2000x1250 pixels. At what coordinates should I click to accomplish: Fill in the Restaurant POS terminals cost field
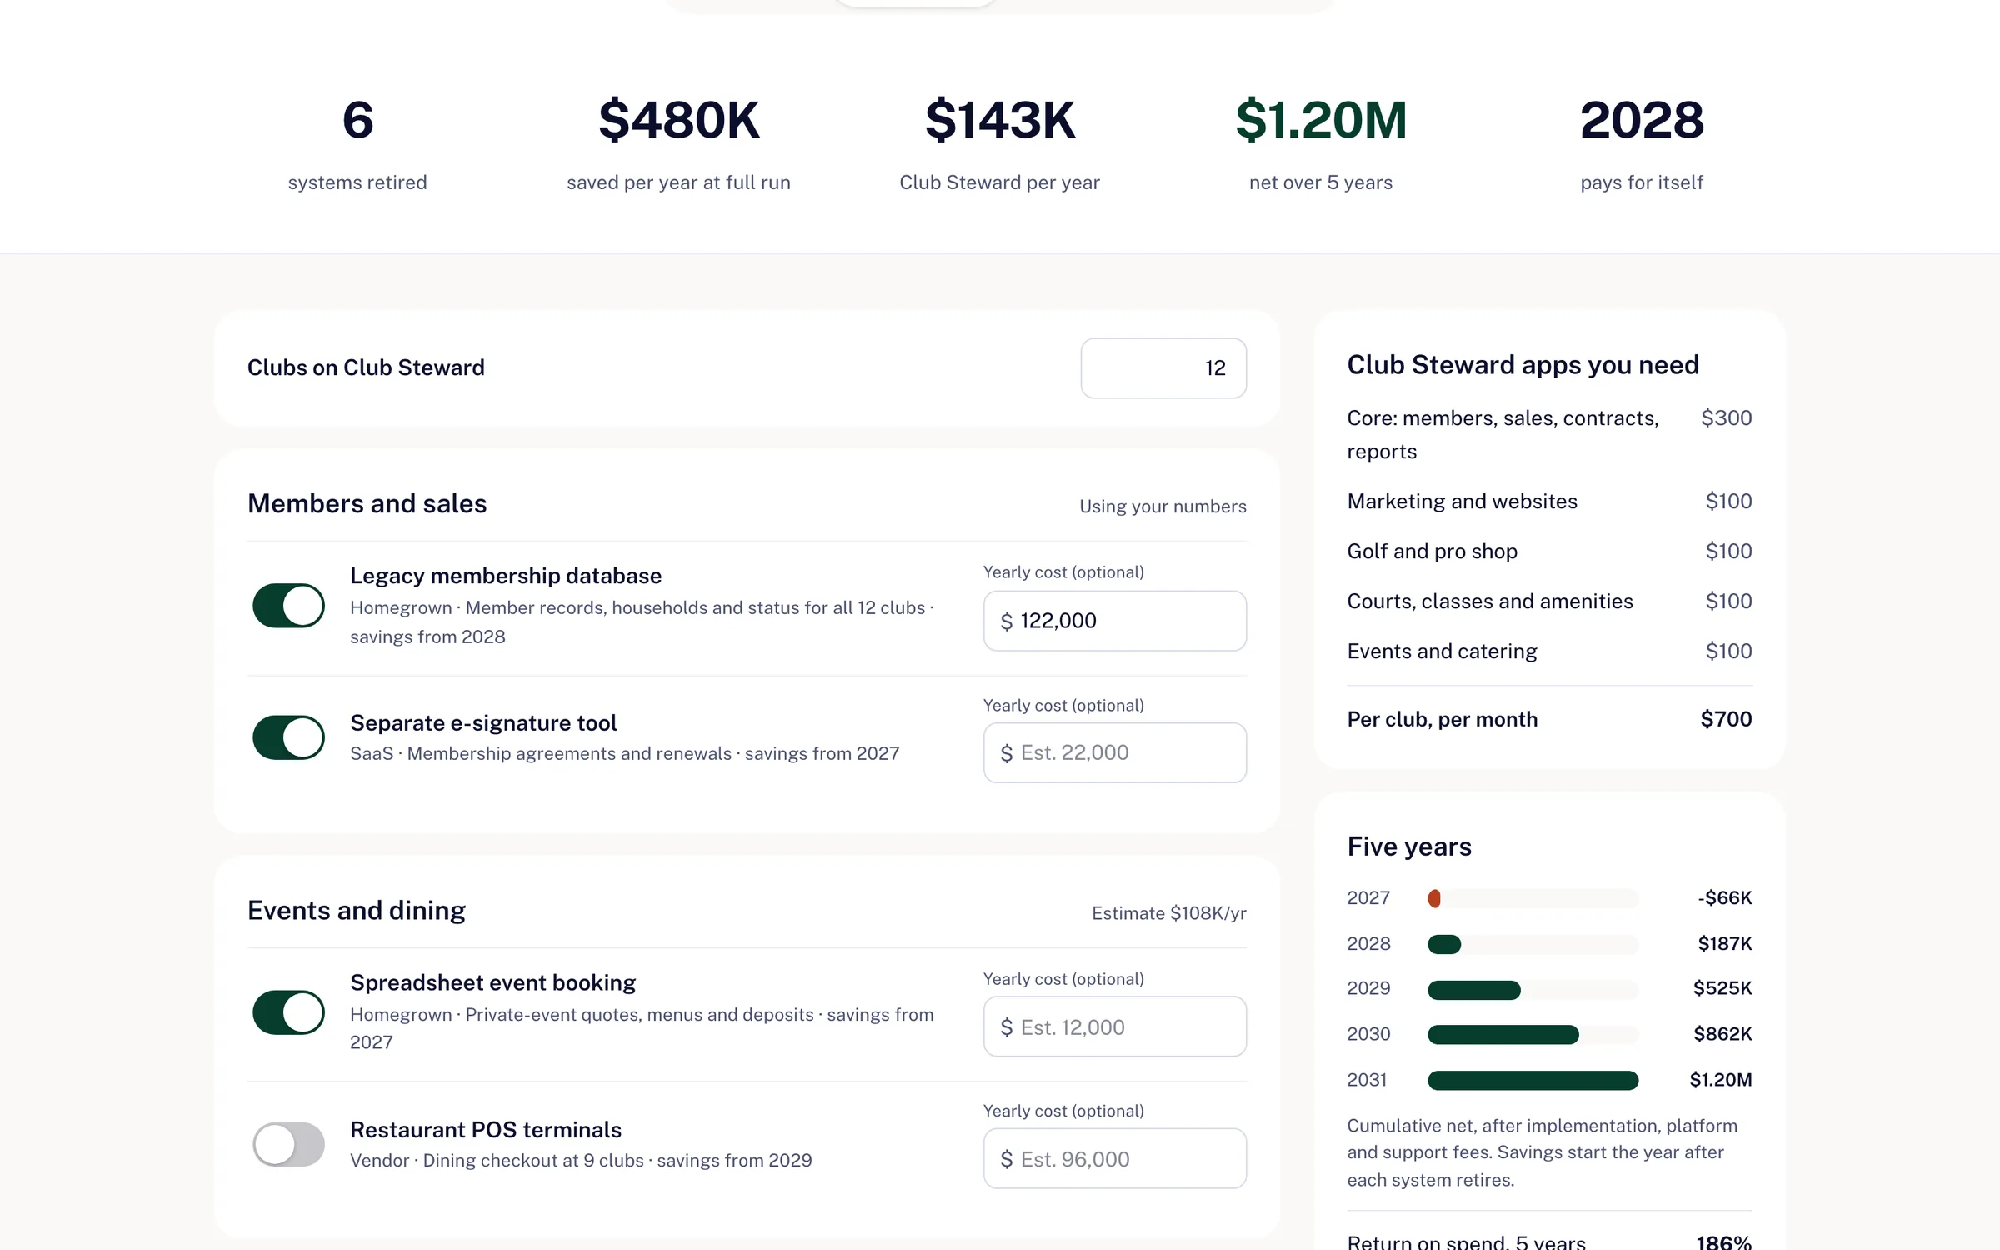coord(1115,1158)
